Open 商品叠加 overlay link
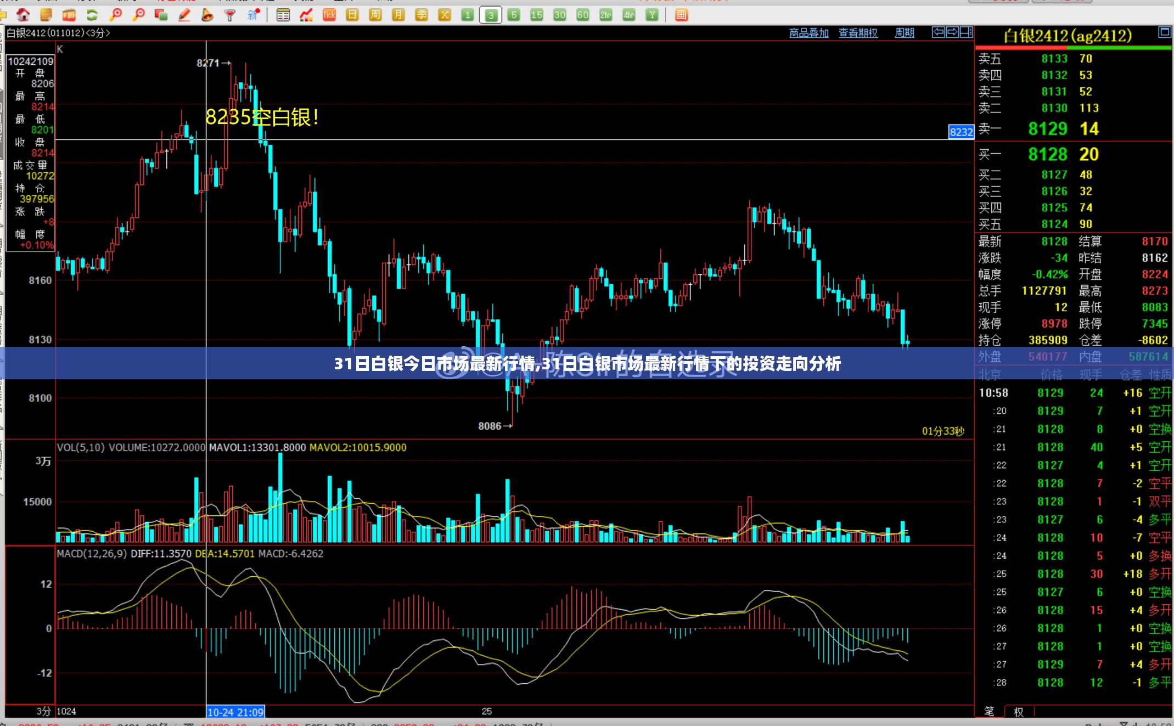The image size is (1174, 726). click(x=809, y=33)
